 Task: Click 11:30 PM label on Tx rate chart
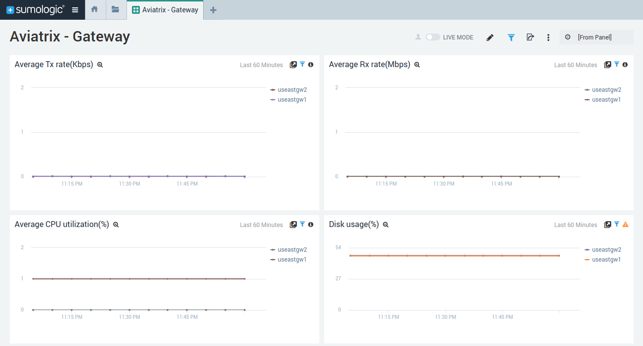[x=129, y=184]
